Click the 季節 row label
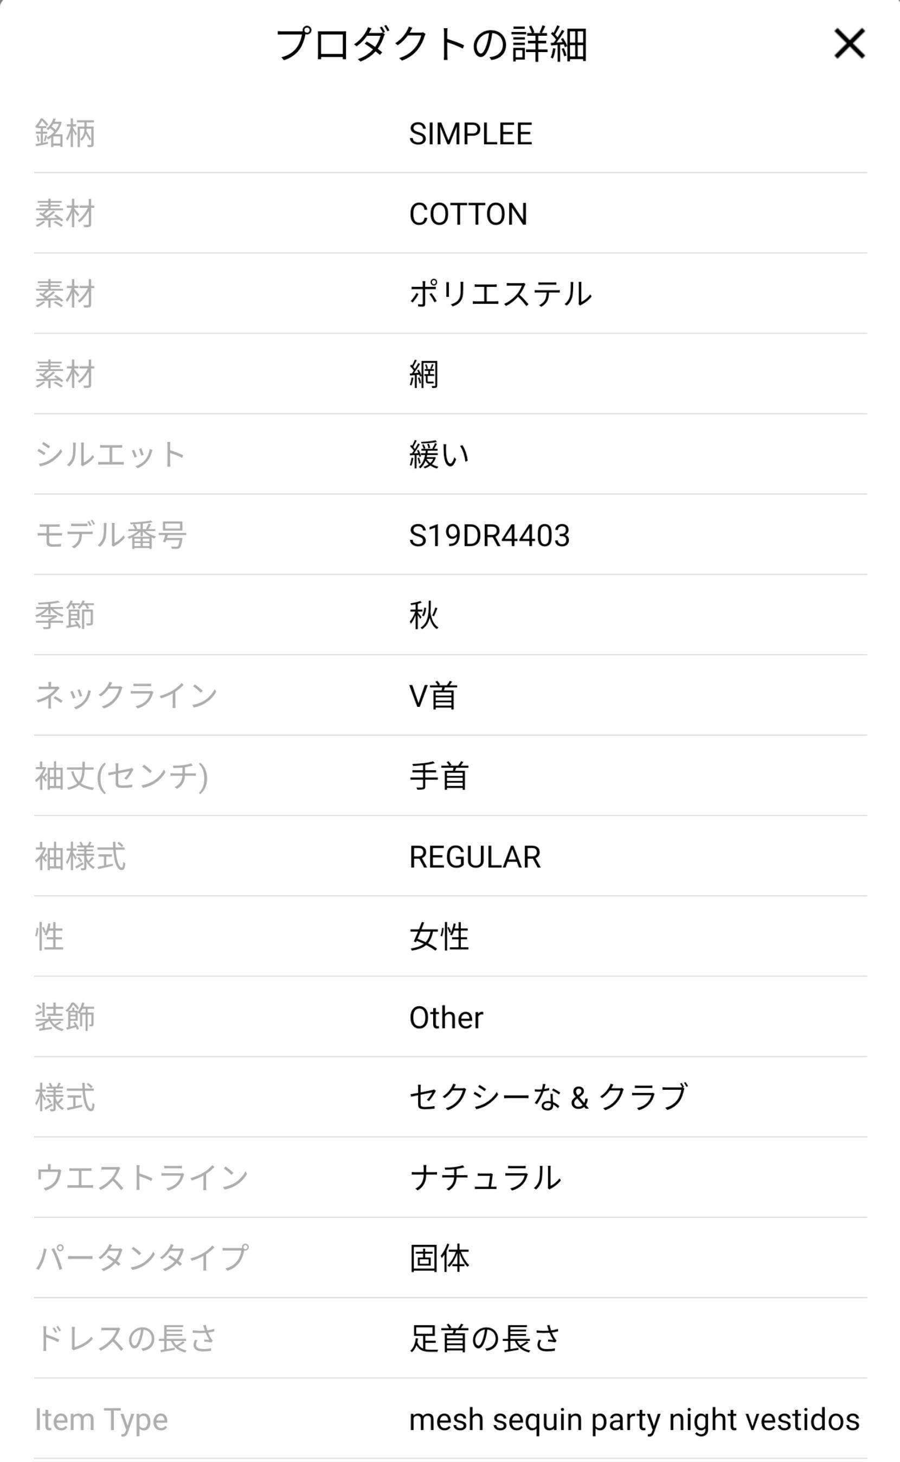Viewport: 900px width, 1462px height. point(65,615)
